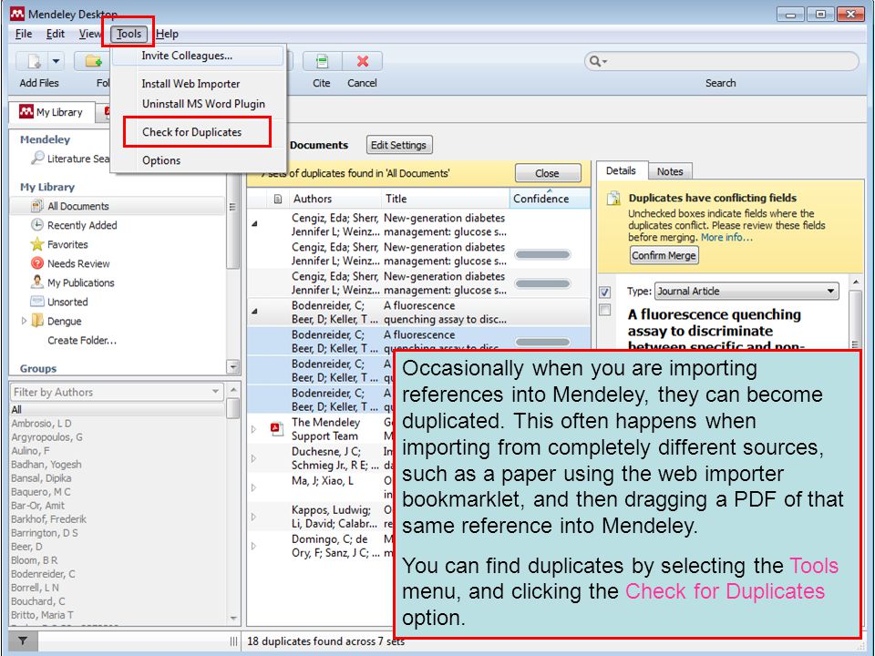Click the document type column icon

[278, 199]
